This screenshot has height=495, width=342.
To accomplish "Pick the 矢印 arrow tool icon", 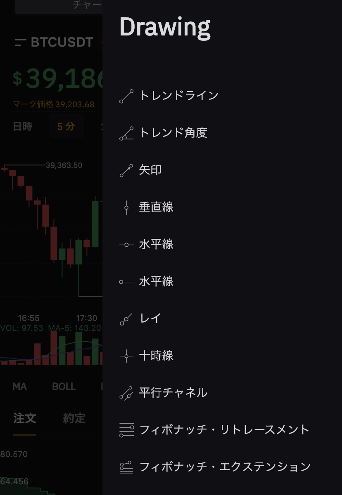I will [x=126, y=170].
